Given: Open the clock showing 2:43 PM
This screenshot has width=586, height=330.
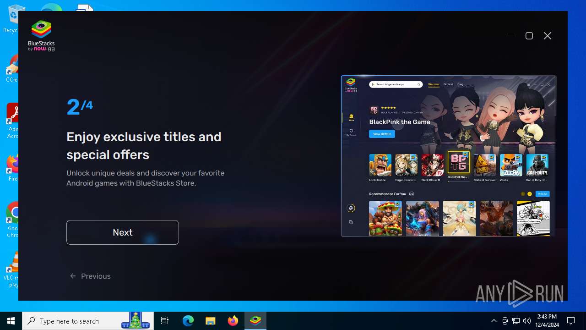Looking at the screenshot, I should click(x=547, y=321).
